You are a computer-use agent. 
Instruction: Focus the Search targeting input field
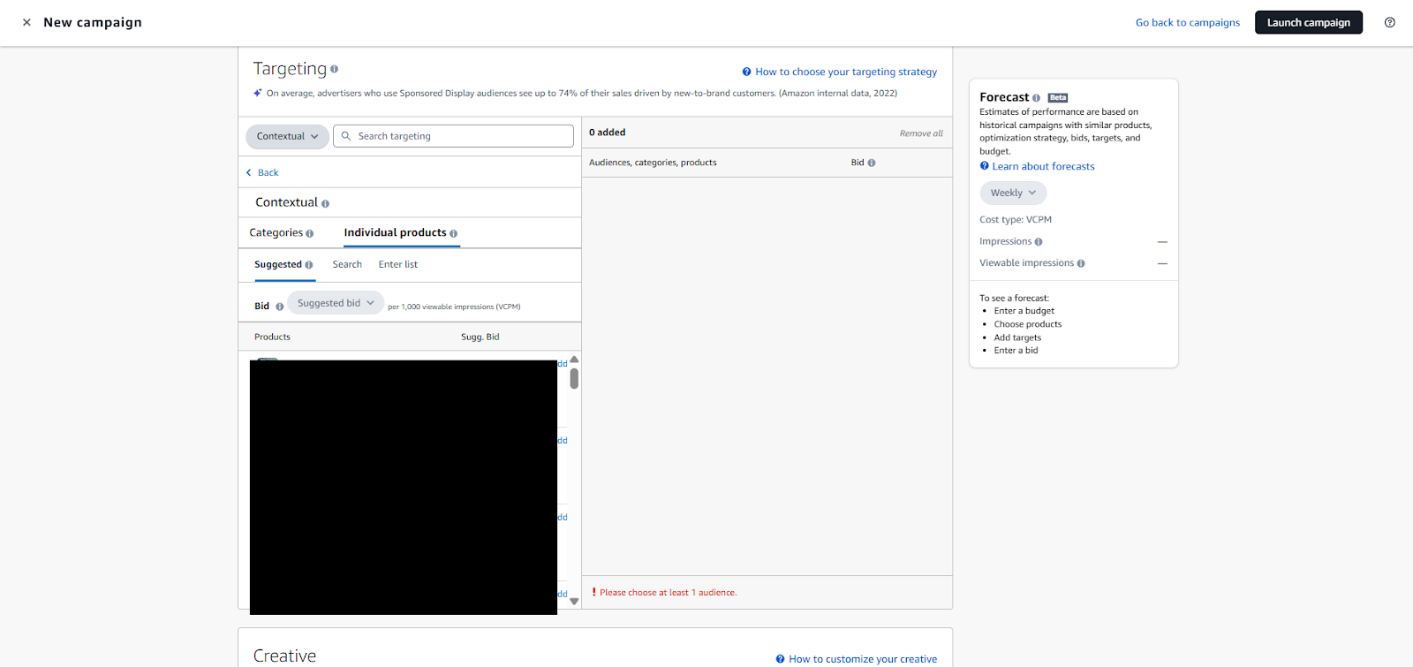[453, 136]
